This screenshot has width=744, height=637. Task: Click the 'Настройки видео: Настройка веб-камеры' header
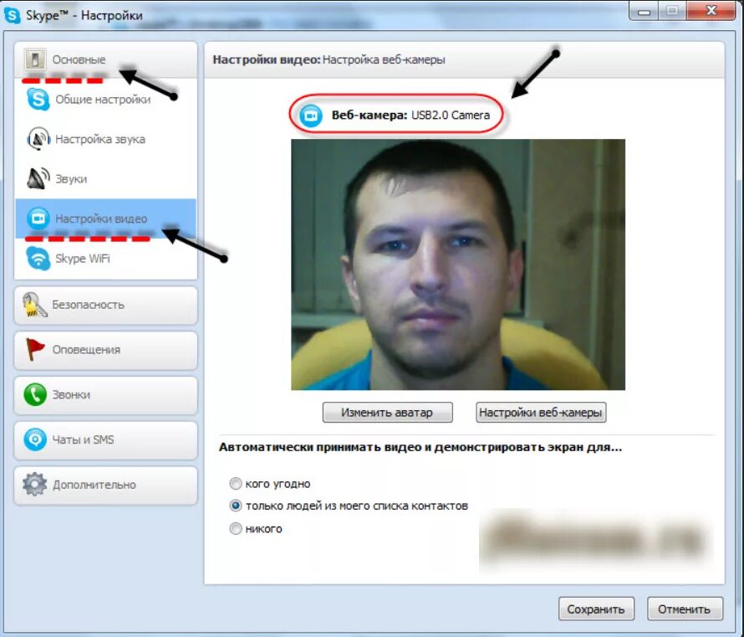pyautogui.click(x=329, y=60)
